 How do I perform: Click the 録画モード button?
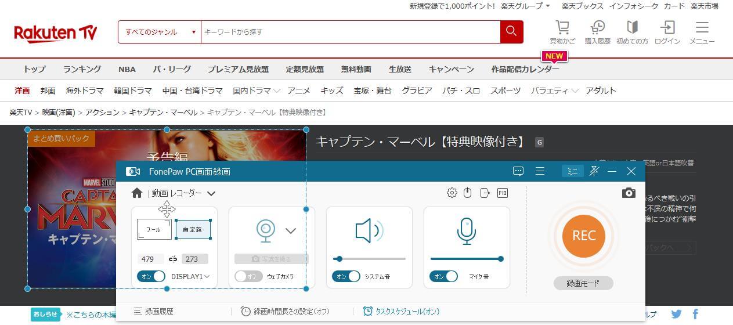click(x=583, y=283)
